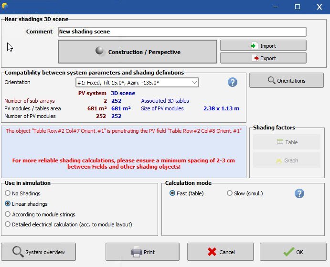Choose According to module strings option
Viewport: 330px width, 267px height.
(8, 214)
